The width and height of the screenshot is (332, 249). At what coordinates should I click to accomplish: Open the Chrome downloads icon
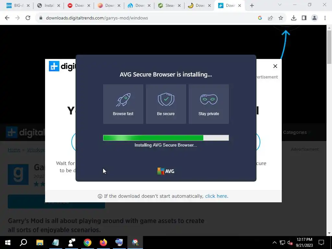tap(294, 18)
